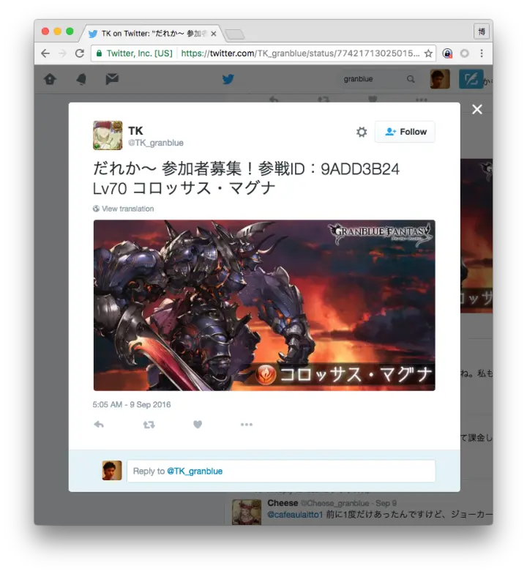Screen dimensions: 527x574
Task: Click View translation link
Action: click(x=127, y=209)
